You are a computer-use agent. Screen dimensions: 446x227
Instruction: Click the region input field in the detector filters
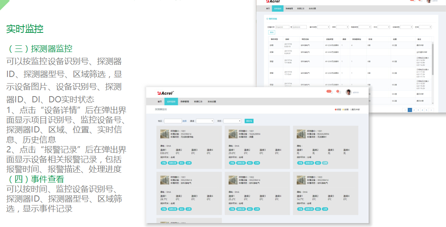[173, 121]
